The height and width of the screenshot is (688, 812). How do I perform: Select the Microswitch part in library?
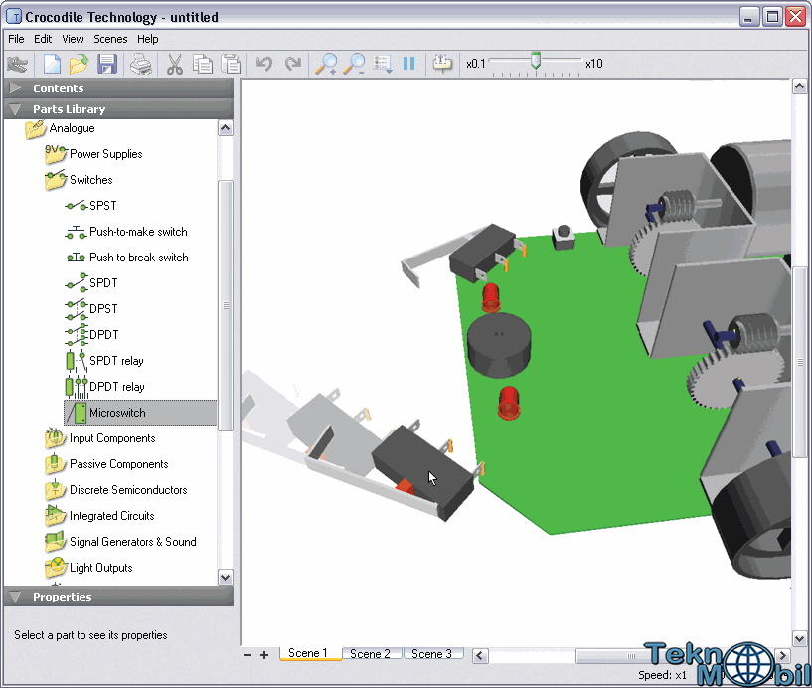coord(117,413)
